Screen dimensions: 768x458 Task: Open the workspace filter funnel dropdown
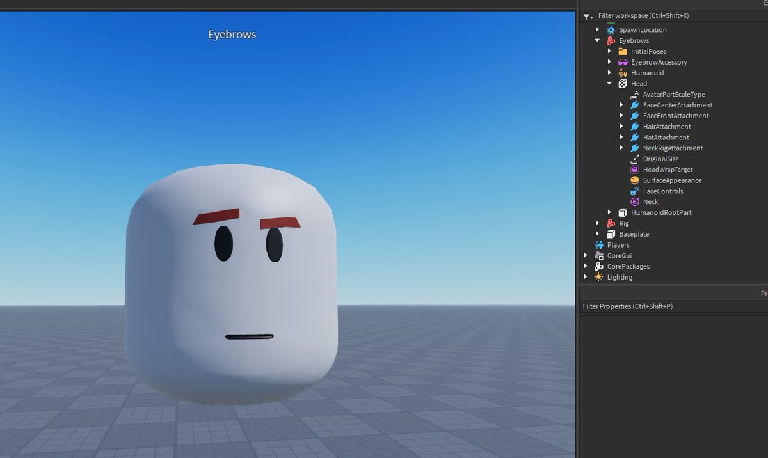pos(588,16)
